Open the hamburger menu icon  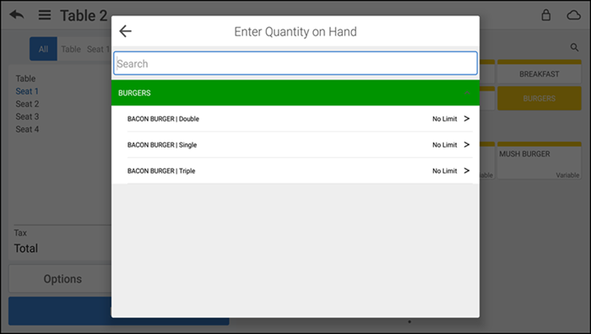click(45, 15)
